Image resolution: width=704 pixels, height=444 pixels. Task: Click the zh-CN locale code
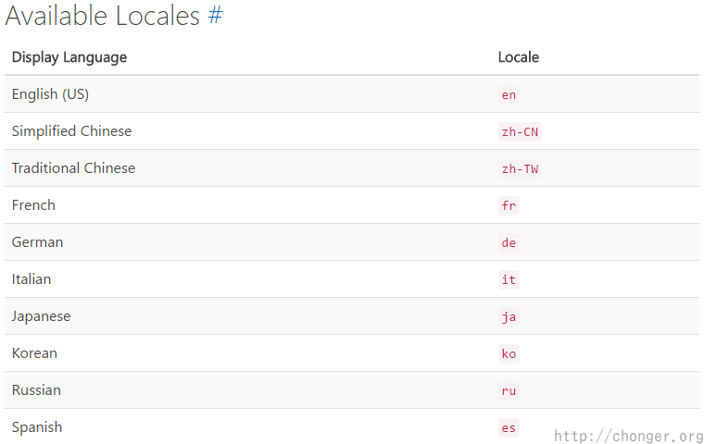[x=519, y=131]
